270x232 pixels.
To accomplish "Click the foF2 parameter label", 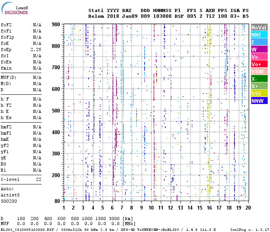I will [6, 25].
